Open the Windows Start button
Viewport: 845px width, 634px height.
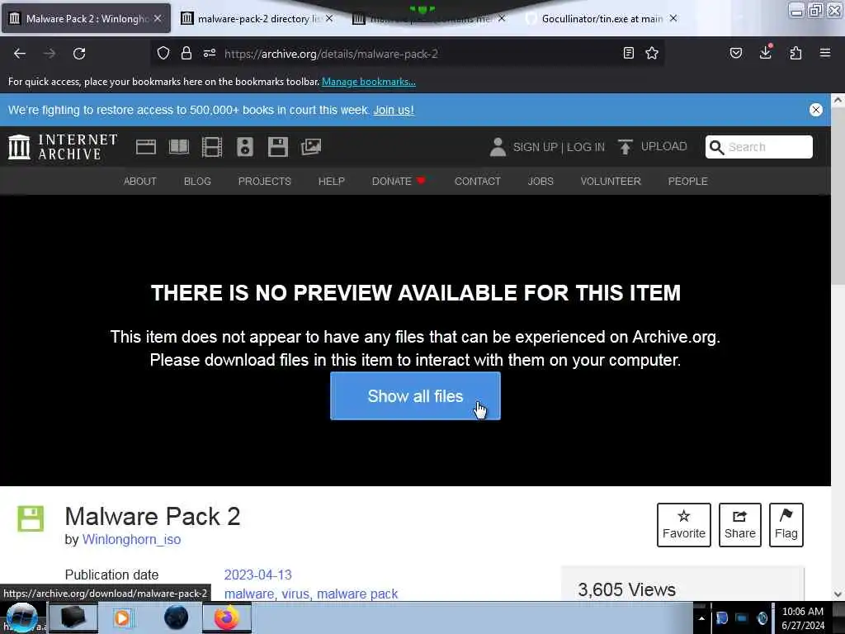(21, 617)
